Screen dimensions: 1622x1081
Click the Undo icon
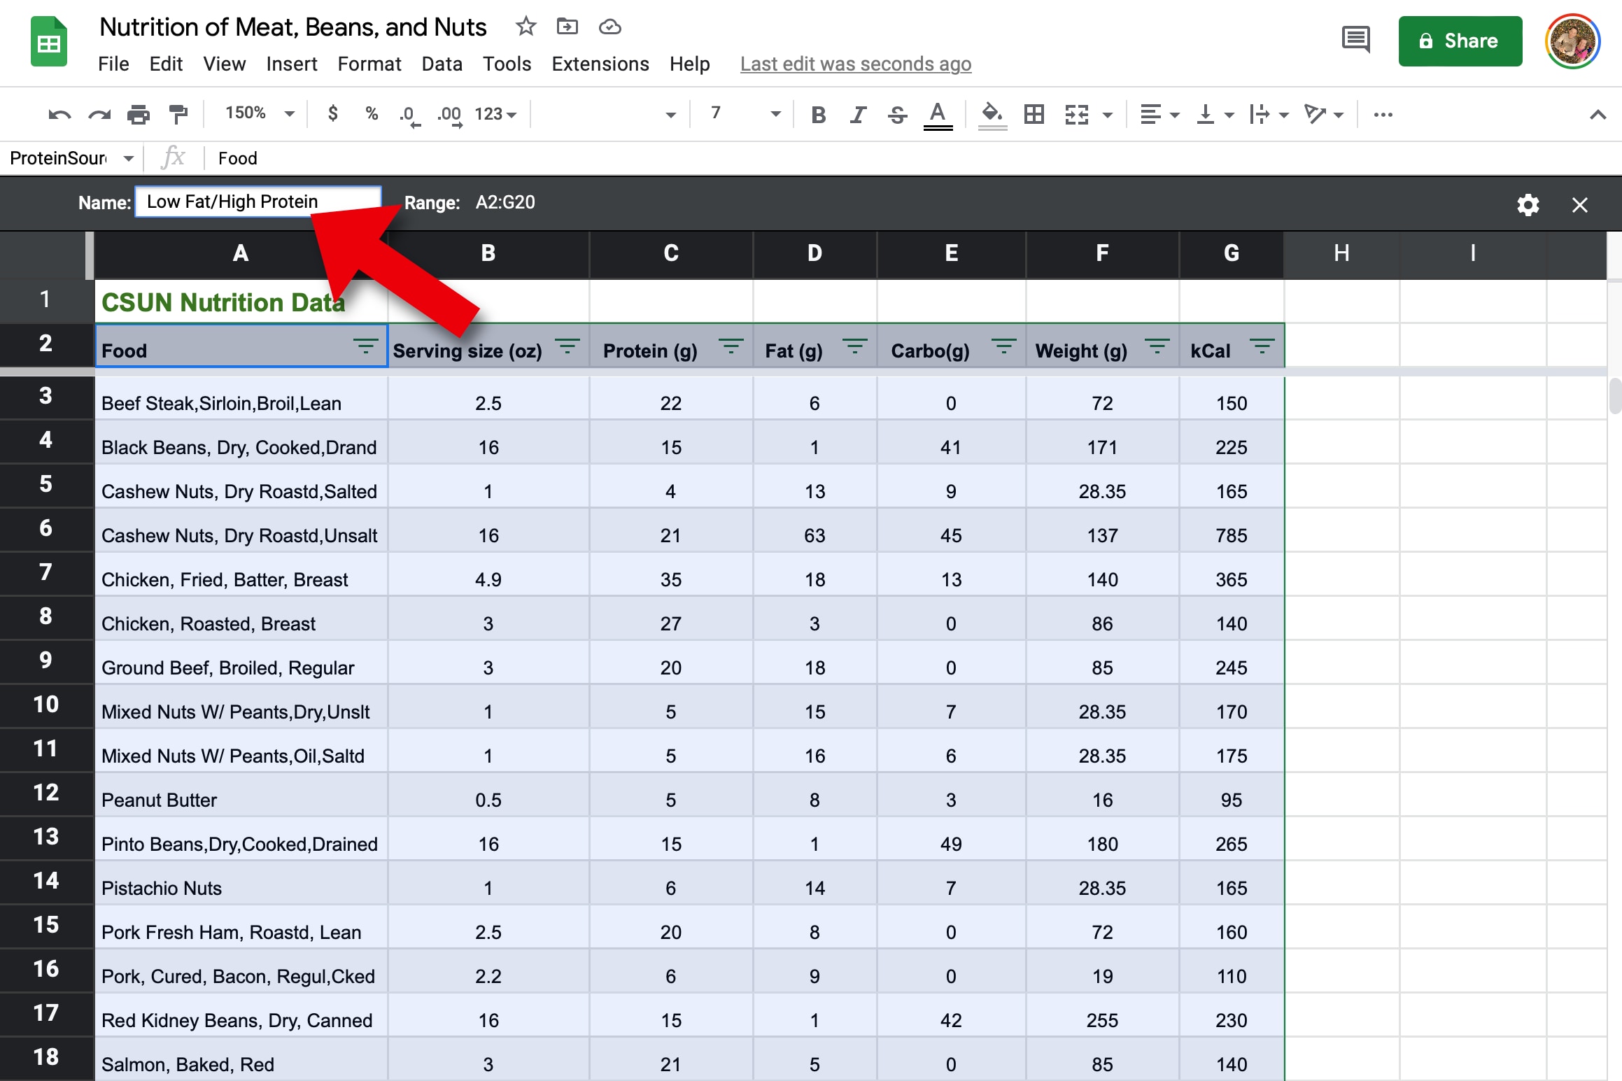(59, 114)
